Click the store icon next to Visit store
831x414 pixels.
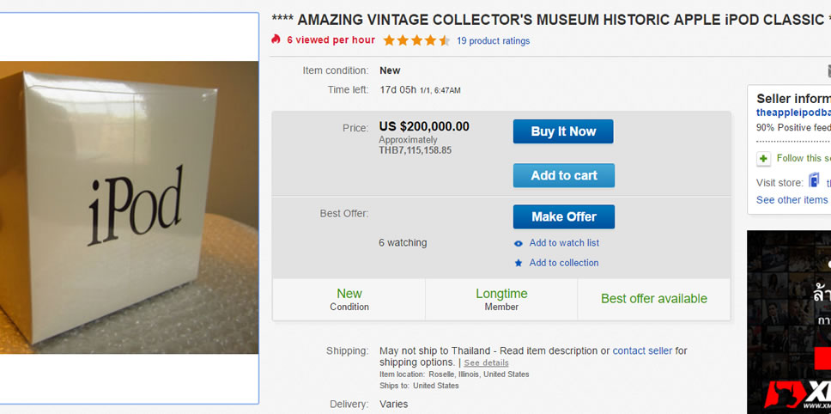pos(814,181)
